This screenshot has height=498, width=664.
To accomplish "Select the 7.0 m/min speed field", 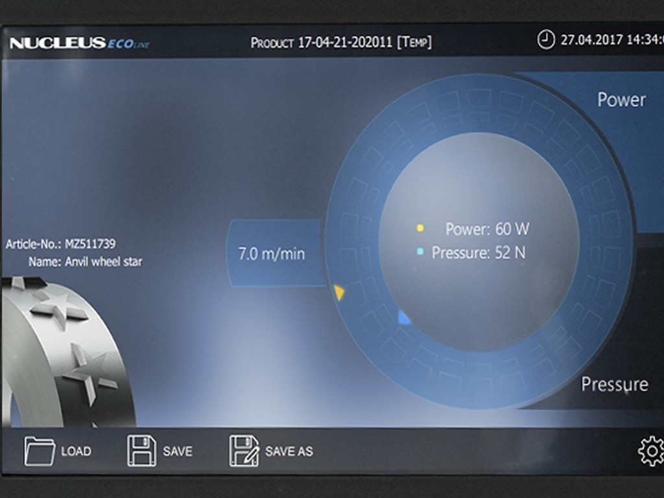I will point(275,254).
